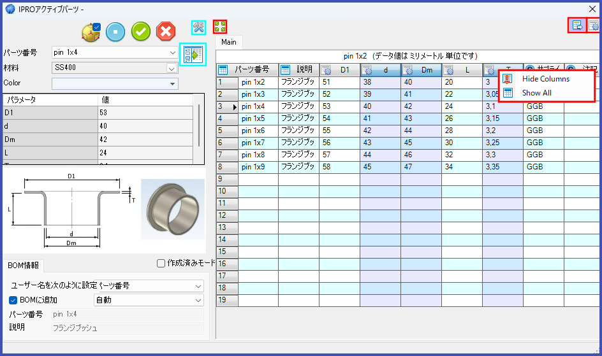Click the export table icon at top right
This screenshot has height=356, width=602.
click(577, 25)
